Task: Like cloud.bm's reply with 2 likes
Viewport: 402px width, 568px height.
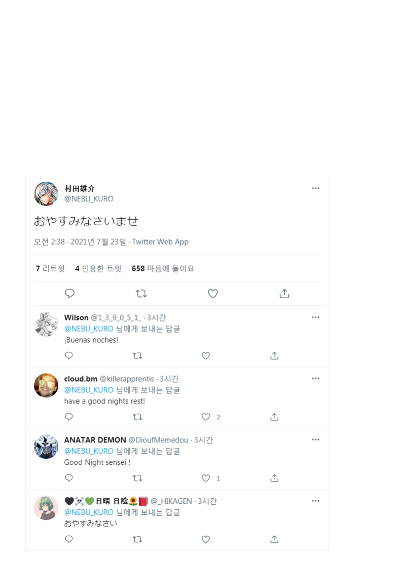Action: point(206,417)
